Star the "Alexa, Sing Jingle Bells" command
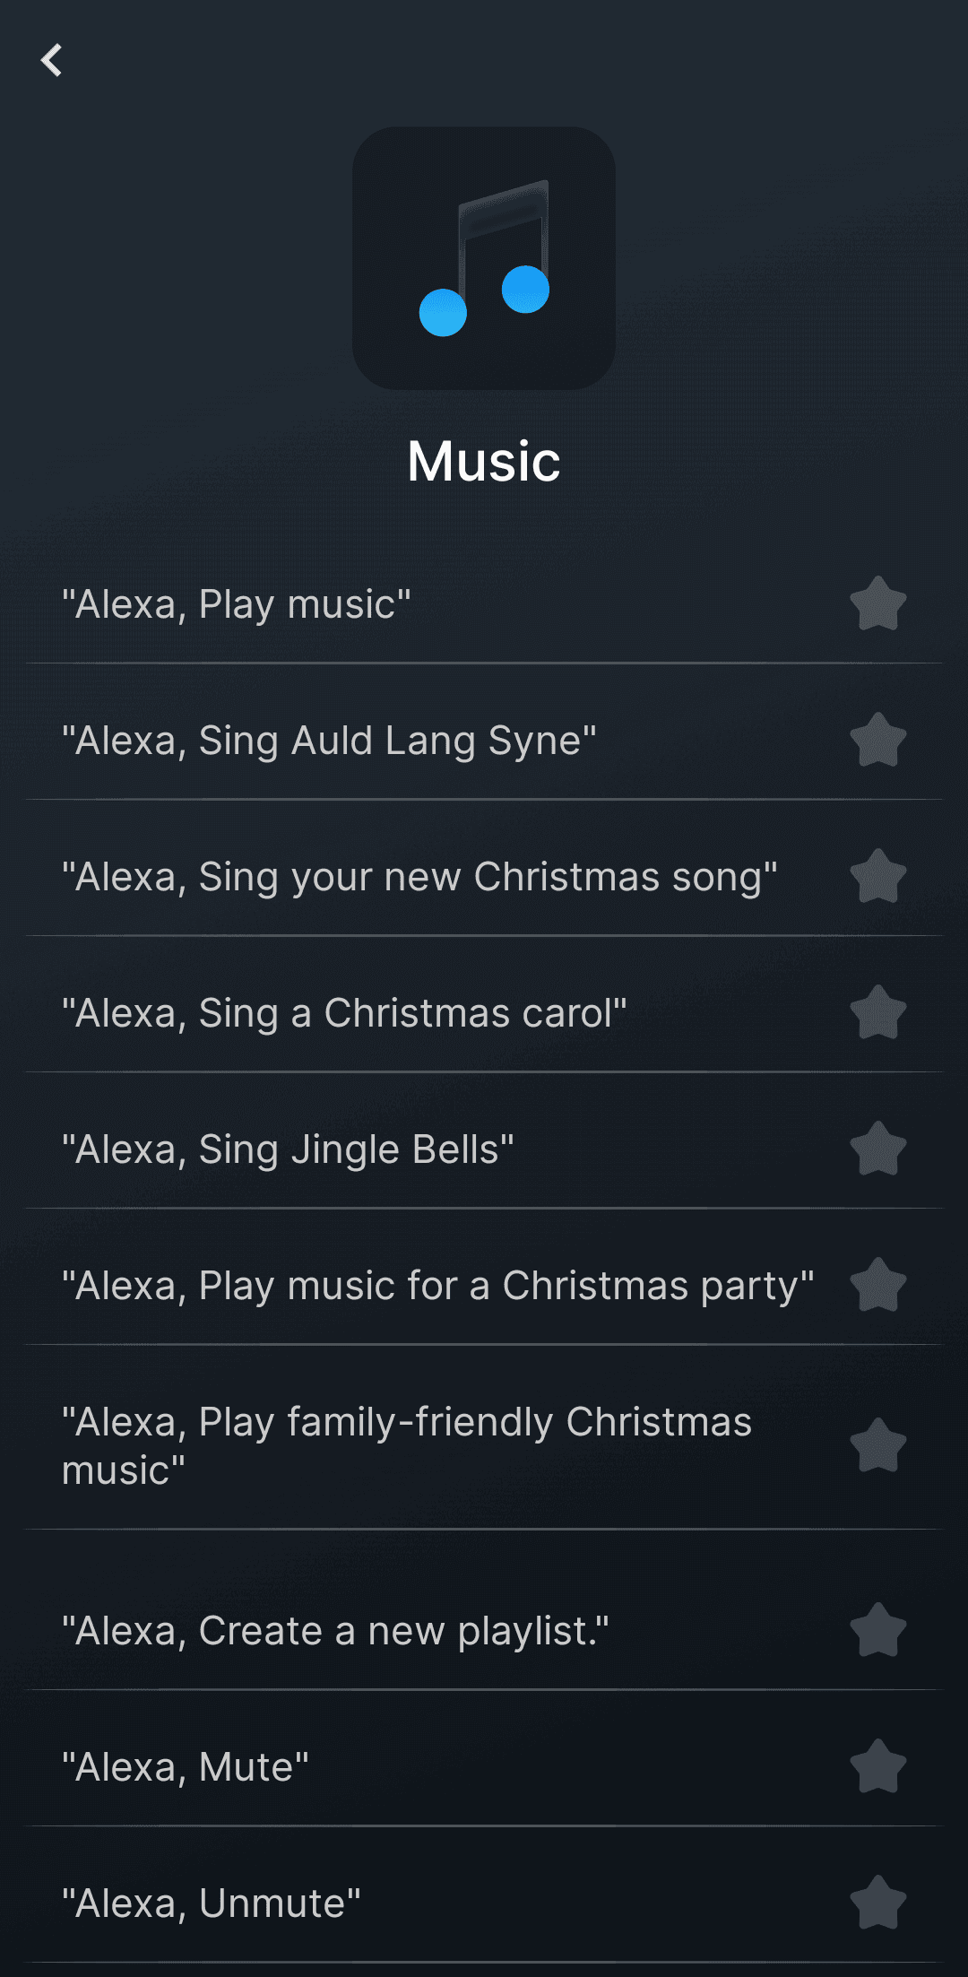Image resolution: width=968 pixels, height=1977 pixels. click(x=877, y=1150)
